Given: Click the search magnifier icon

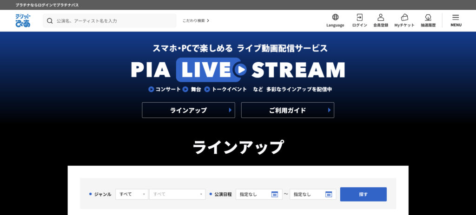Looking at the screenshot, I should [50, 20].
